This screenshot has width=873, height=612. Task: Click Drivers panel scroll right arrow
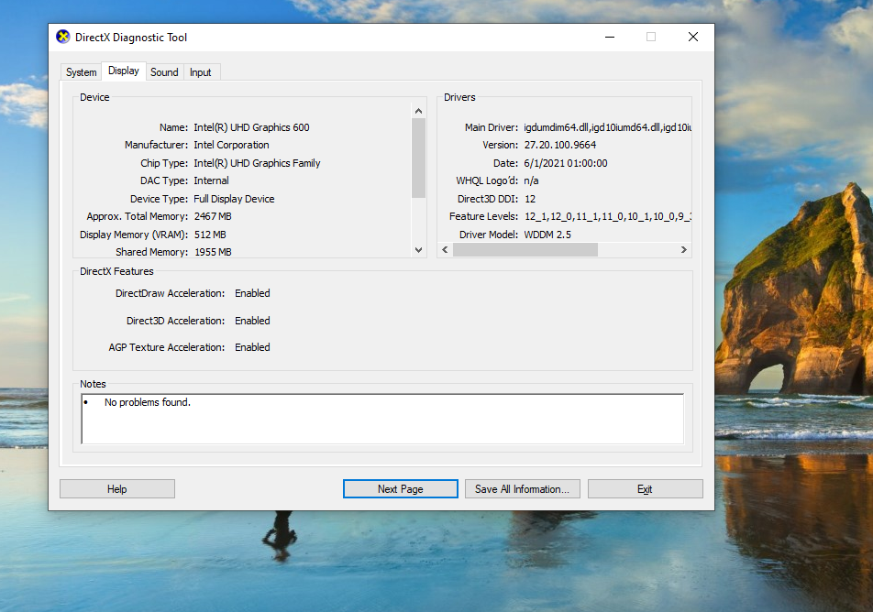pos(684,250)
